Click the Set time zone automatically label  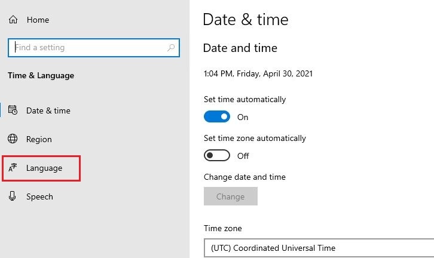pos(255,139)
